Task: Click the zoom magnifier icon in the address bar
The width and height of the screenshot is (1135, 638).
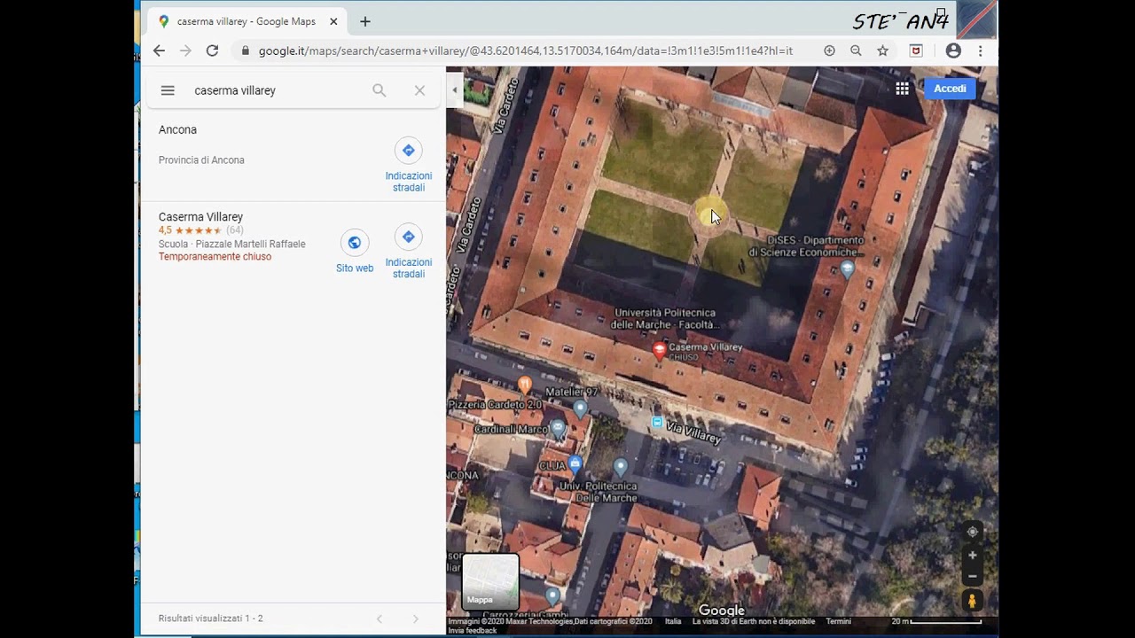Action: (x=856, y=51)
